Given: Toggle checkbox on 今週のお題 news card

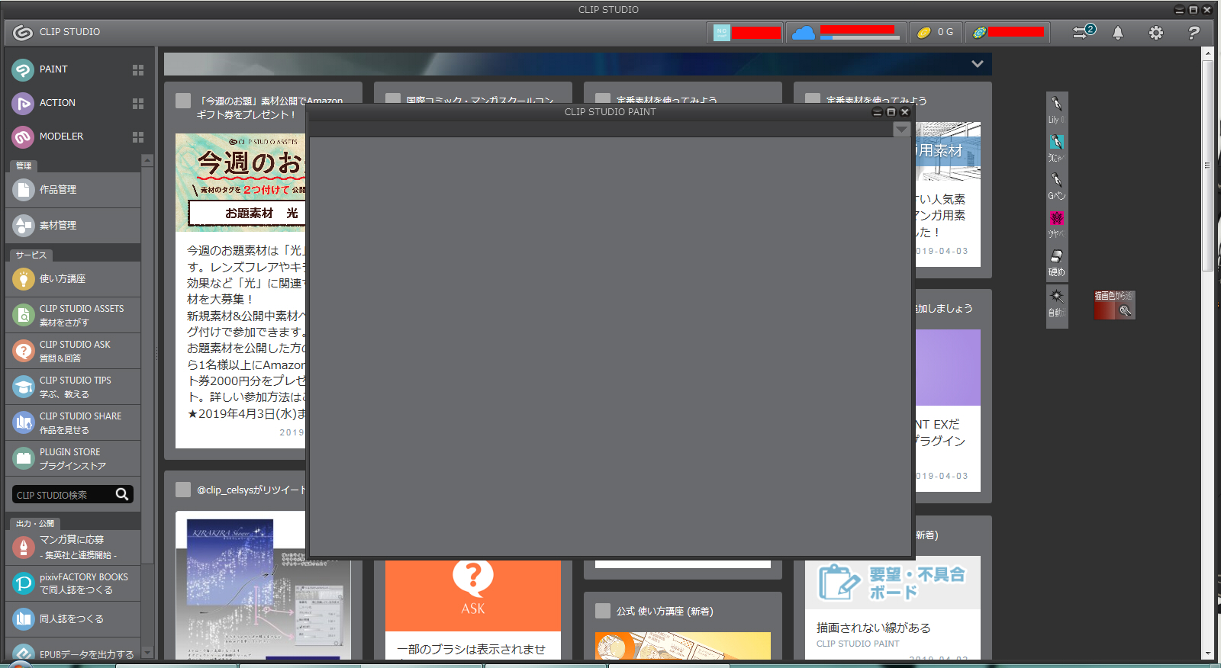Looking at the screenshot, I should click(183, 101).
